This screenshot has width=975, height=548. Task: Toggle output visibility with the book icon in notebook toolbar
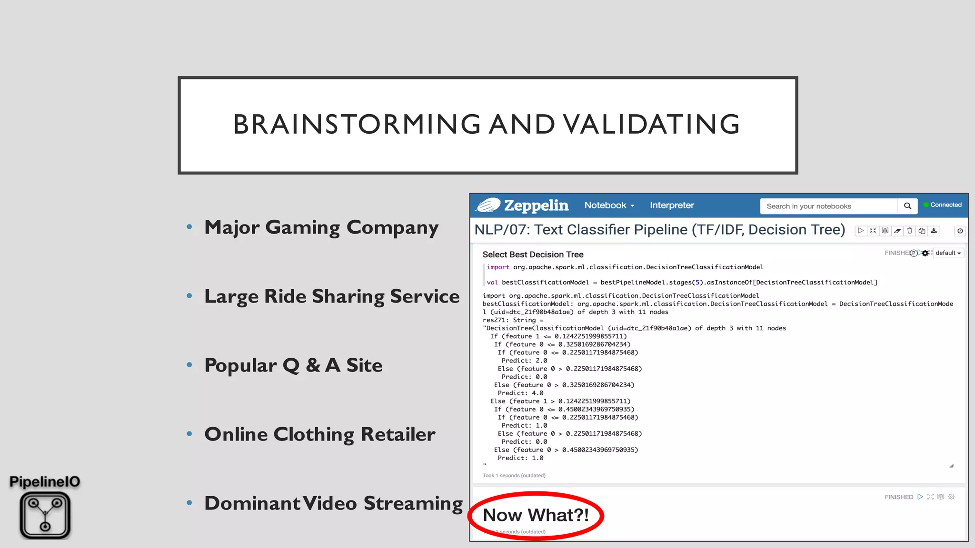pyautogui.click(x=885, y=231)
